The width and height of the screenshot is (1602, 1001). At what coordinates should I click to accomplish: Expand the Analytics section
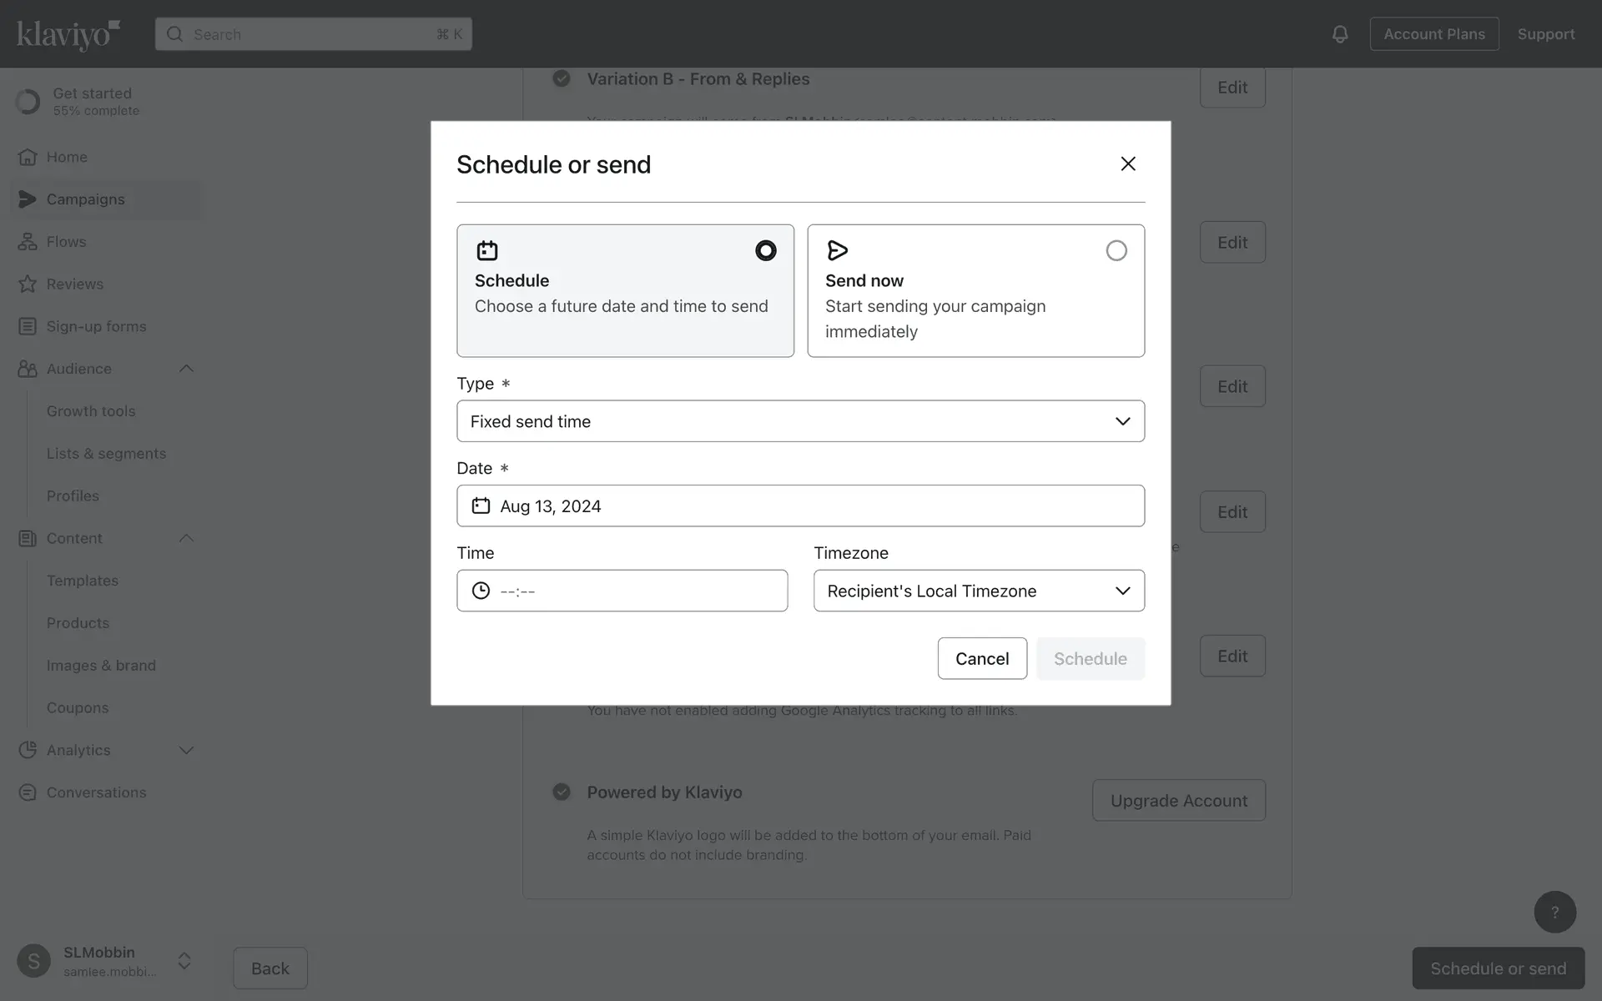click(x=186, y=750)
